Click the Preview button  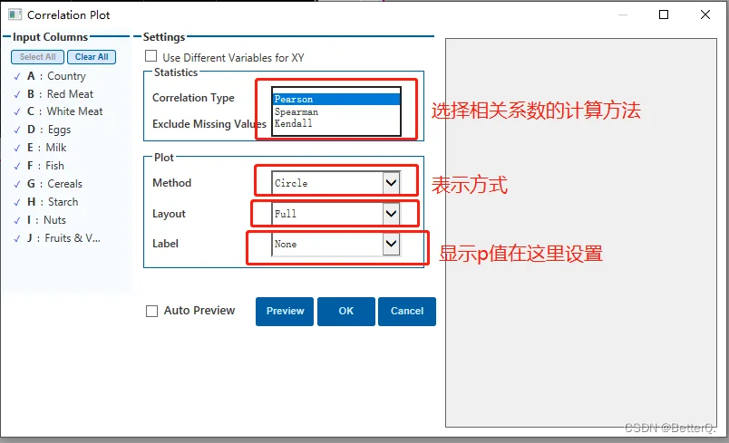coord(285,311)
